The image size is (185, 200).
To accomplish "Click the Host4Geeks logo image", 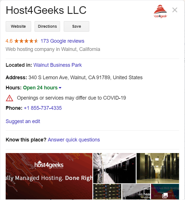I will click(160, 11).
